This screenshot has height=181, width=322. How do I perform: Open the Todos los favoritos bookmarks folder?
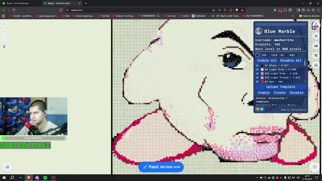(309, 16)
